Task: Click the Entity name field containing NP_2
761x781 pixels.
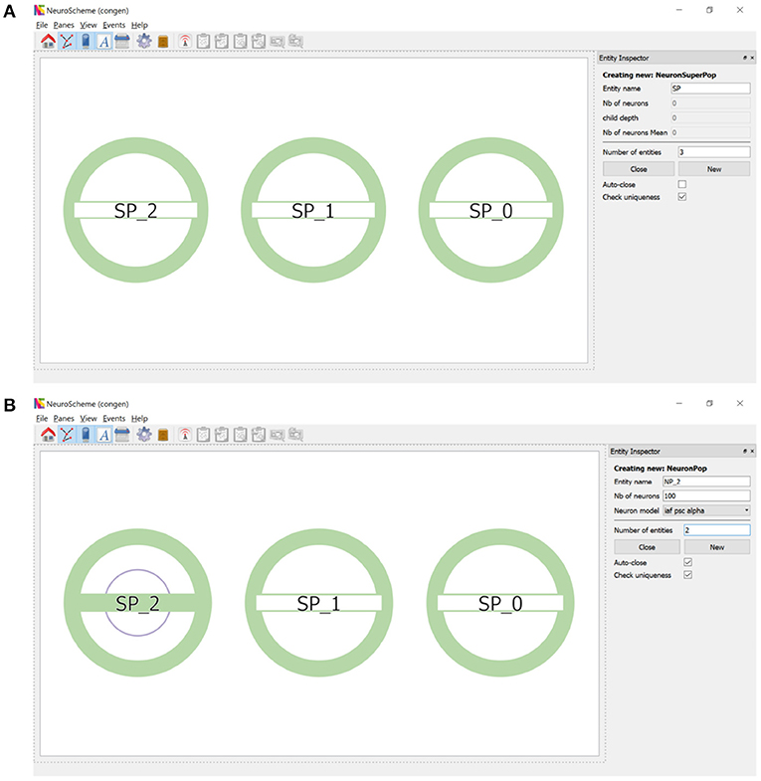Action: [x=706, y=482]
